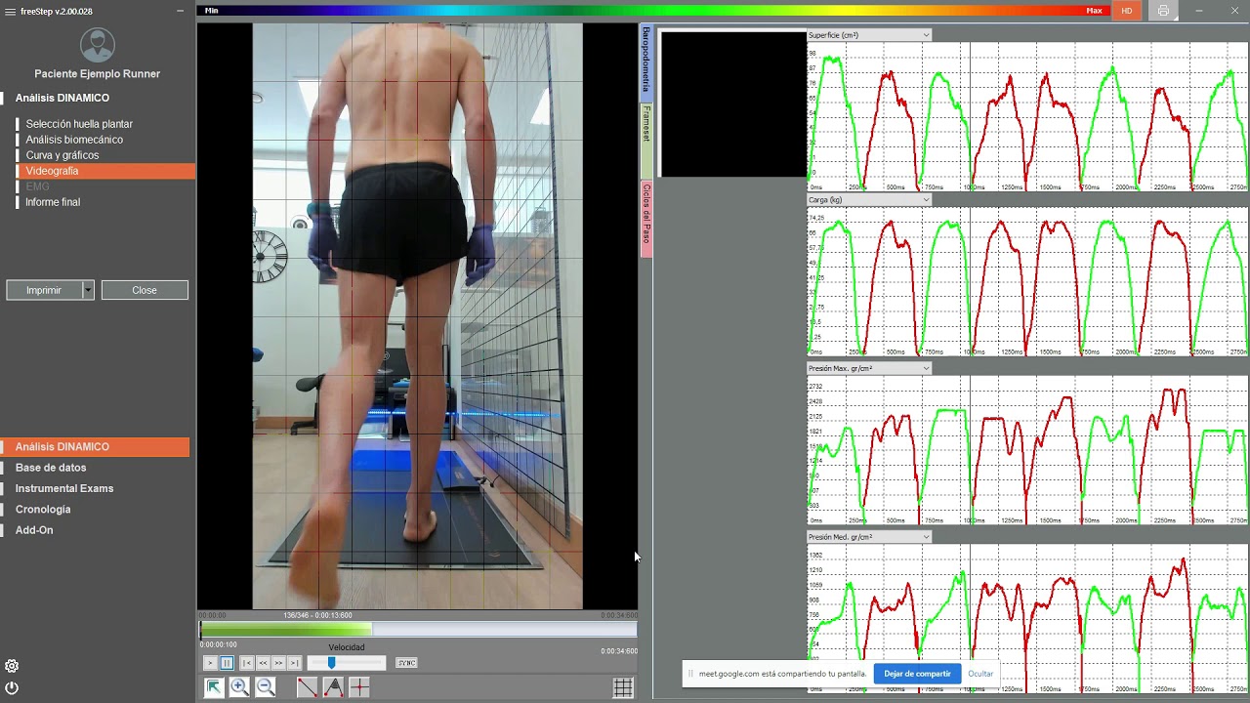Select the orange Análisis DINAMICO module
The height and width of the screenshot is (703, 1250).
click(95, 447)
